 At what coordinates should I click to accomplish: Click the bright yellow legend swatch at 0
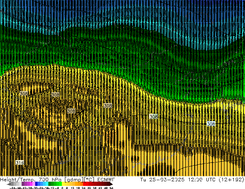[x=63, y=184]
